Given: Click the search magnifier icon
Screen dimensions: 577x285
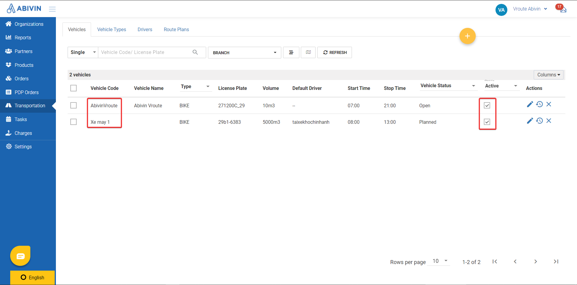Looking at the screenshot, I should tap(195, 52).
